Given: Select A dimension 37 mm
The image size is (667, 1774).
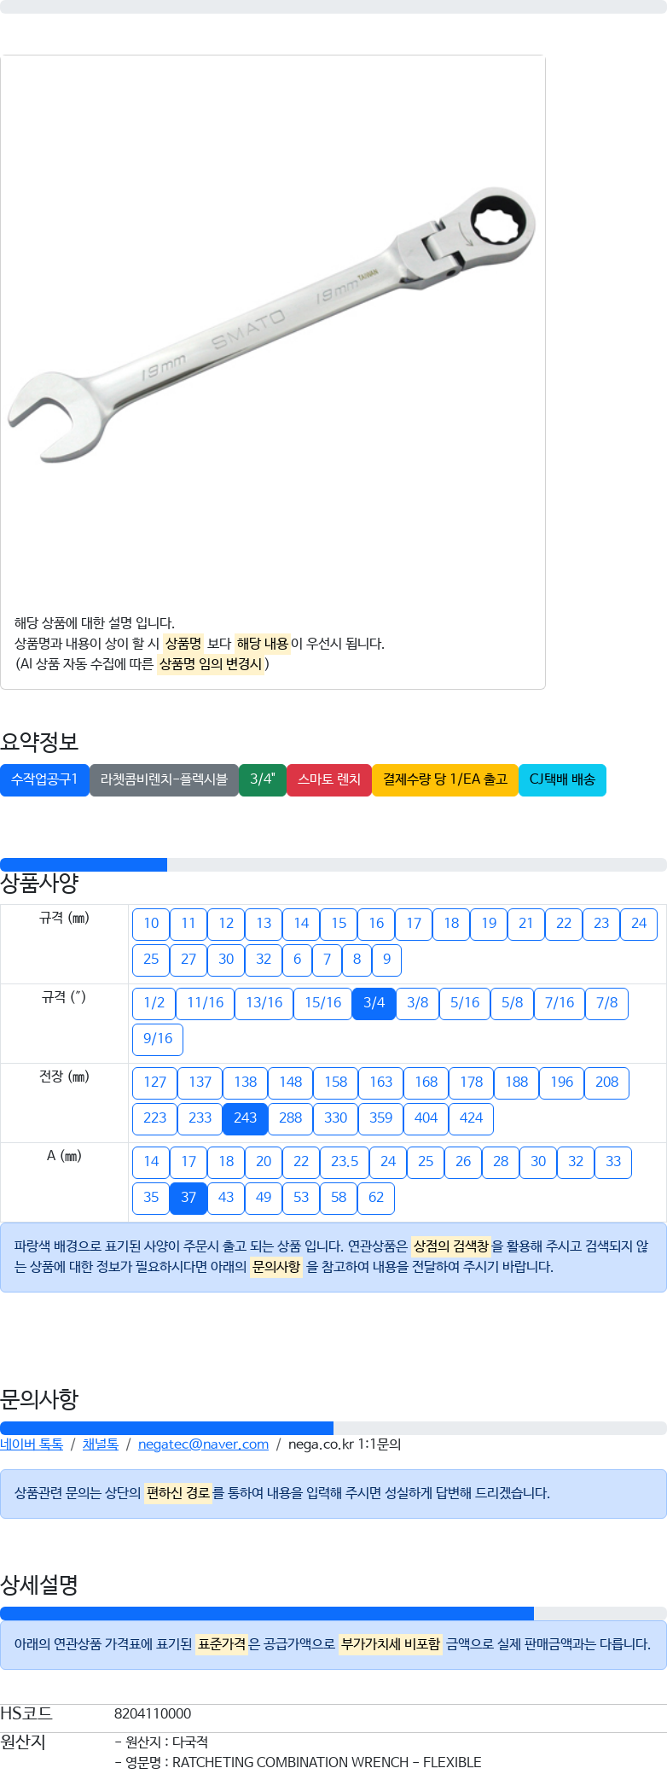Looking at the screenshot, I should point(188,1198).
